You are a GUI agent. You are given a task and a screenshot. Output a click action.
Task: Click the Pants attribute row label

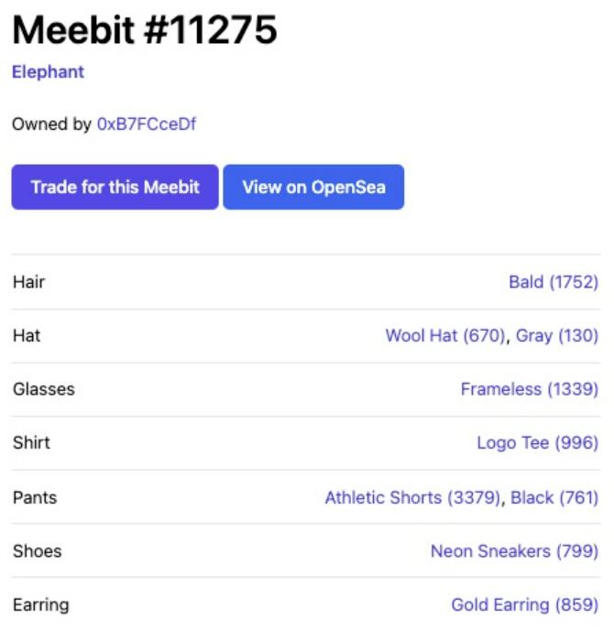tap(35, 498)
